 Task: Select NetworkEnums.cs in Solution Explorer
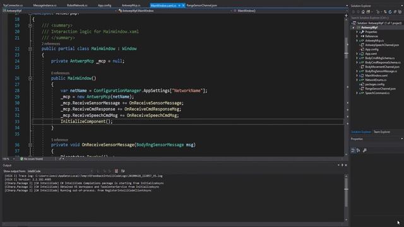point(376,80)
